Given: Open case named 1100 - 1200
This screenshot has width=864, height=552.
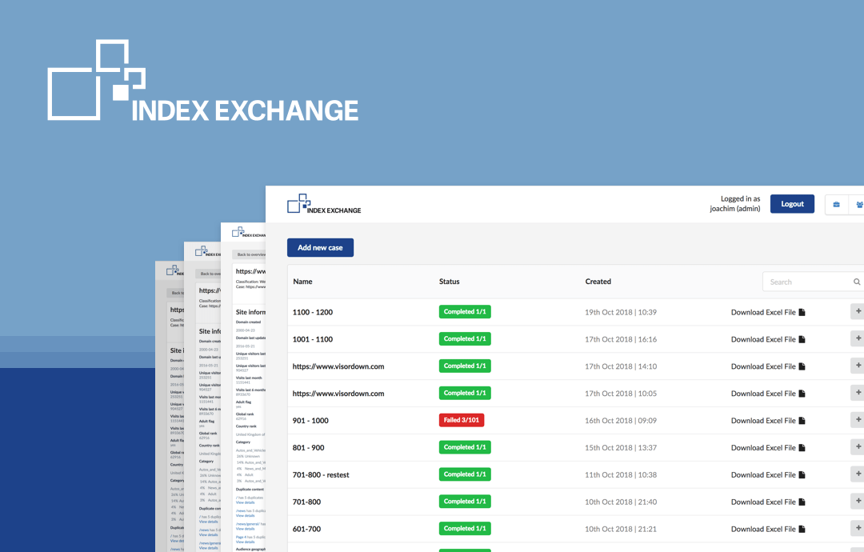Looking at the screenshot, I should pos(313,312).
